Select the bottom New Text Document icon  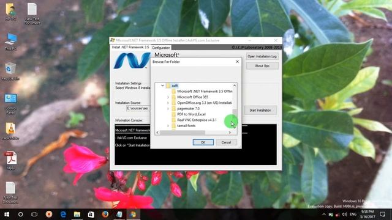pyautogui.click(x=10, y=193)
